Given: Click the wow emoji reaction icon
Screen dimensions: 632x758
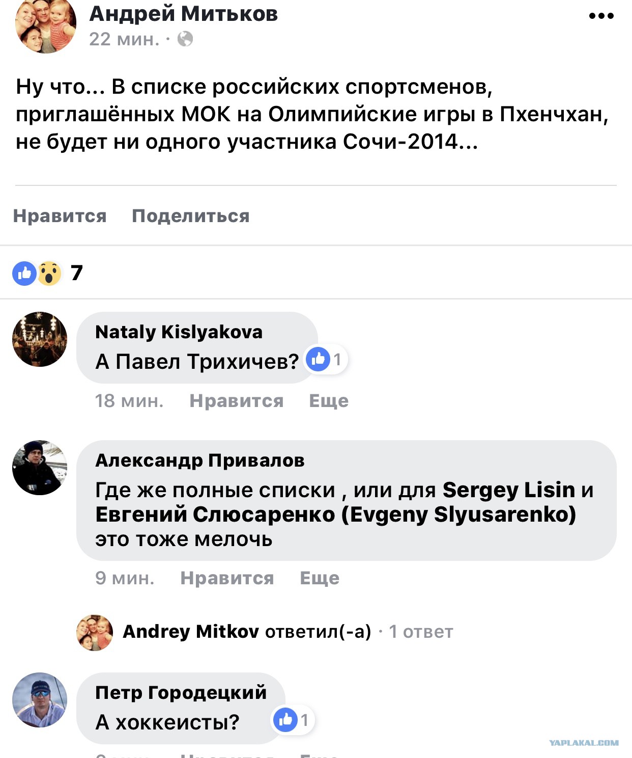Looking at the screenshot, I should (x=49, y=274).
